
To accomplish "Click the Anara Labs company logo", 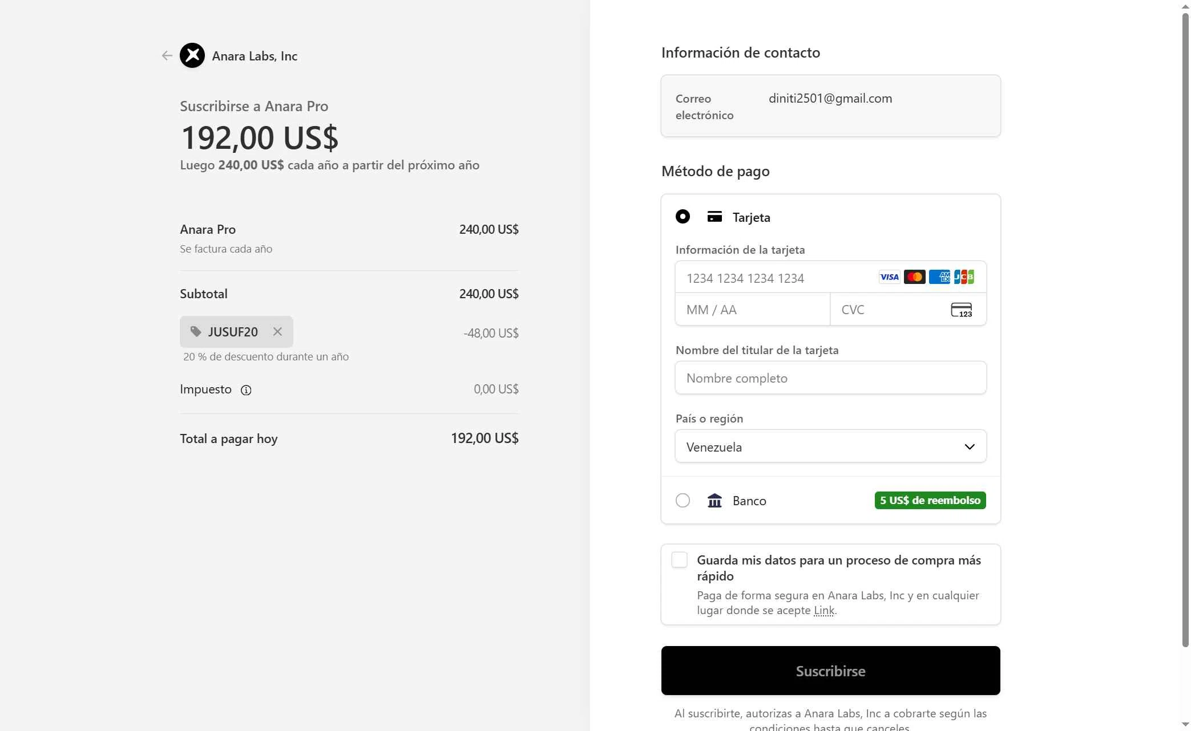I will (192, 55).
